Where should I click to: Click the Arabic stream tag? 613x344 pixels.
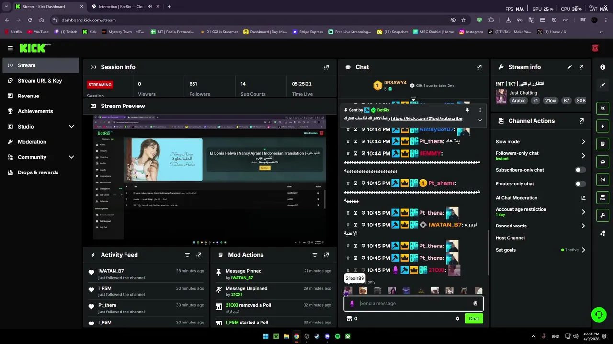click(x=518, y=101)
